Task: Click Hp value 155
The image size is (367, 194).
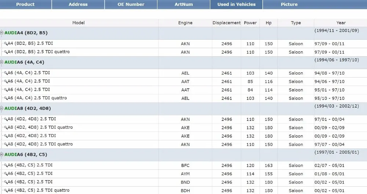Action: 269,174
